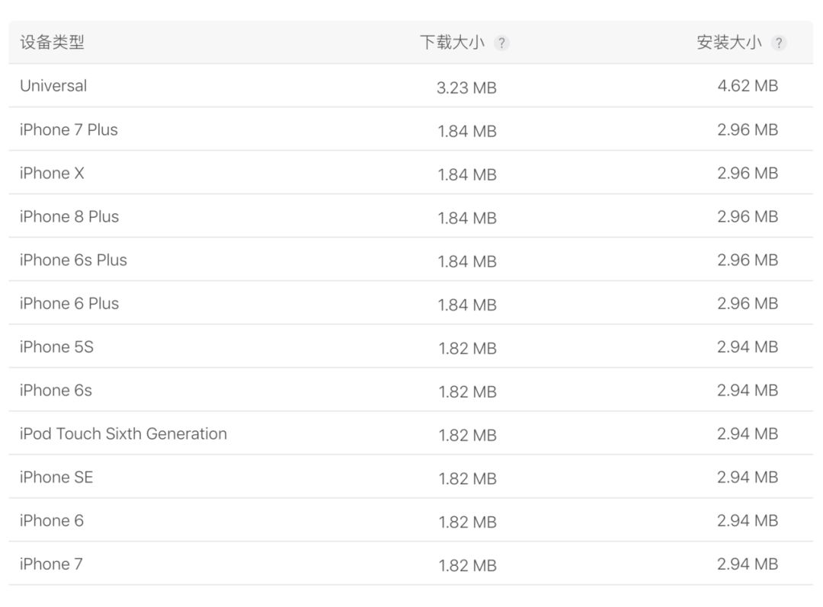Select the iPhone X row label
This screenshot has width=823, height=607.
pos(52,173)
